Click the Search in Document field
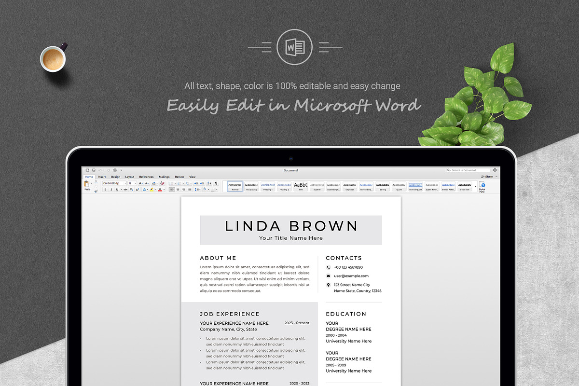 [x=468, y=170]
